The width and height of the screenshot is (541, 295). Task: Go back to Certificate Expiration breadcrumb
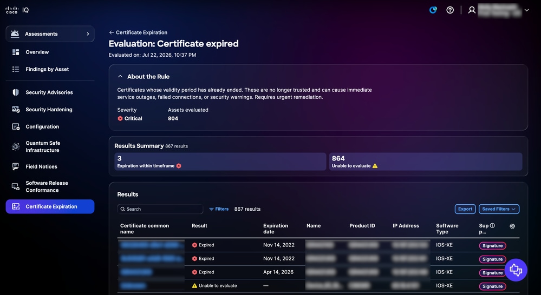click(141, 32)
